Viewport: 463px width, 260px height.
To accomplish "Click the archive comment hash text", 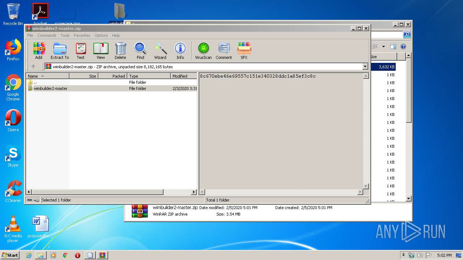I will (x=258, y=76).
